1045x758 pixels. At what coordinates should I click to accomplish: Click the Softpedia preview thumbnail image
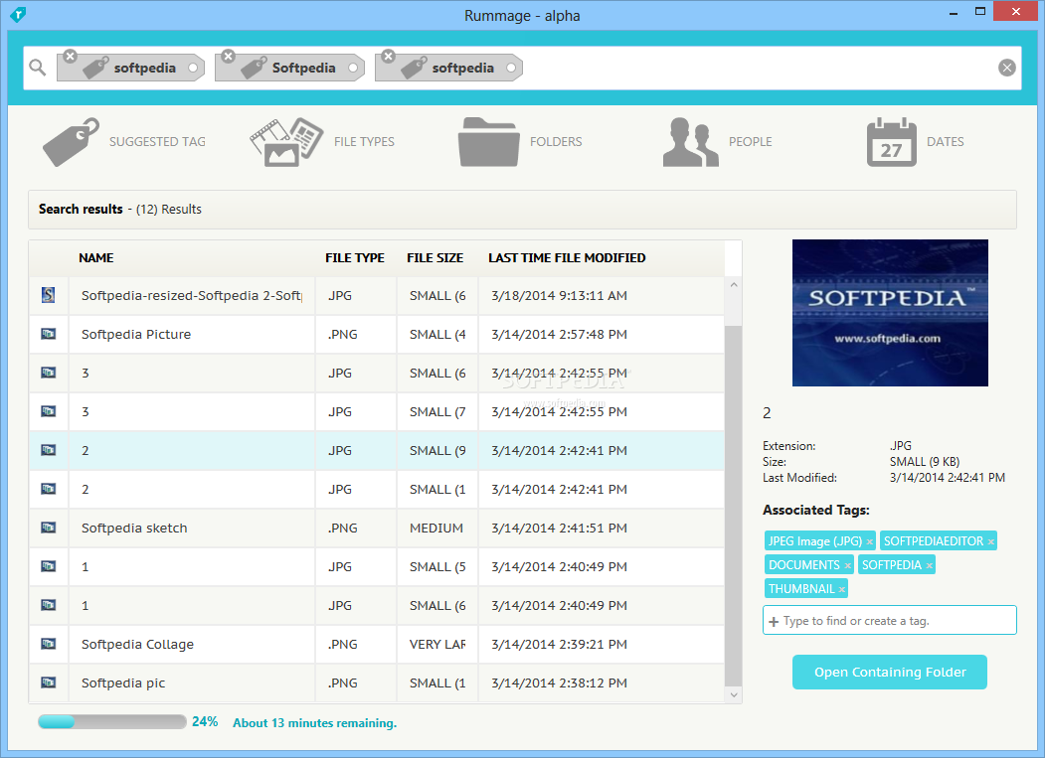click(890, 313)
